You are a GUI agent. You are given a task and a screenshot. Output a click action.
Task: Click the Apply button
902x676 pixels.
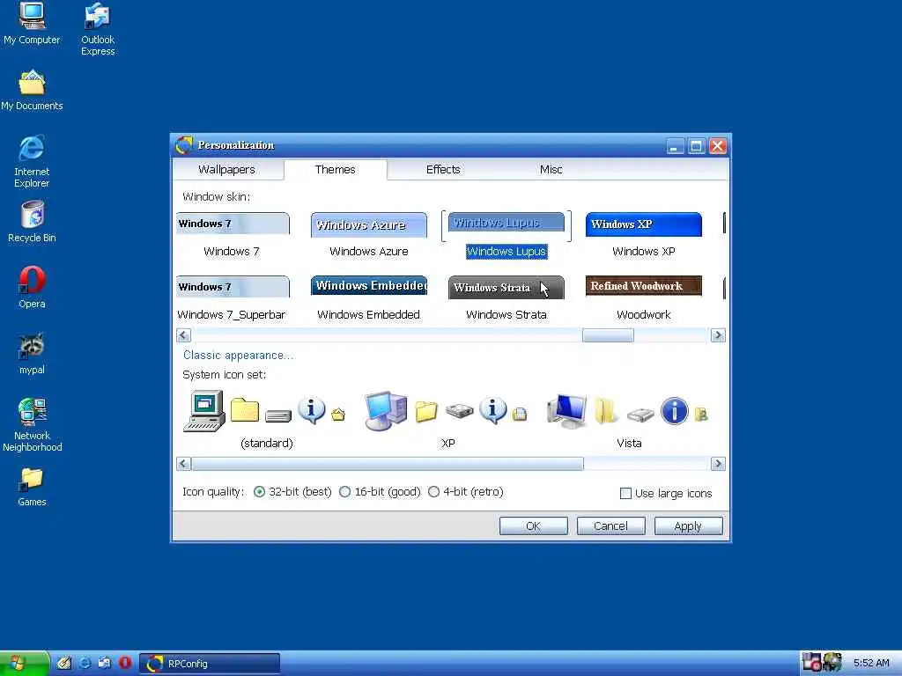[688, 526]
